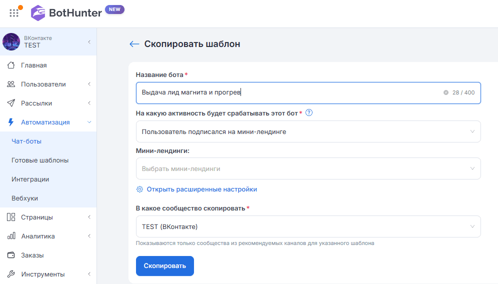Click the Скопировать шаблон heading

pyautogui.click(x=192, y=44)
